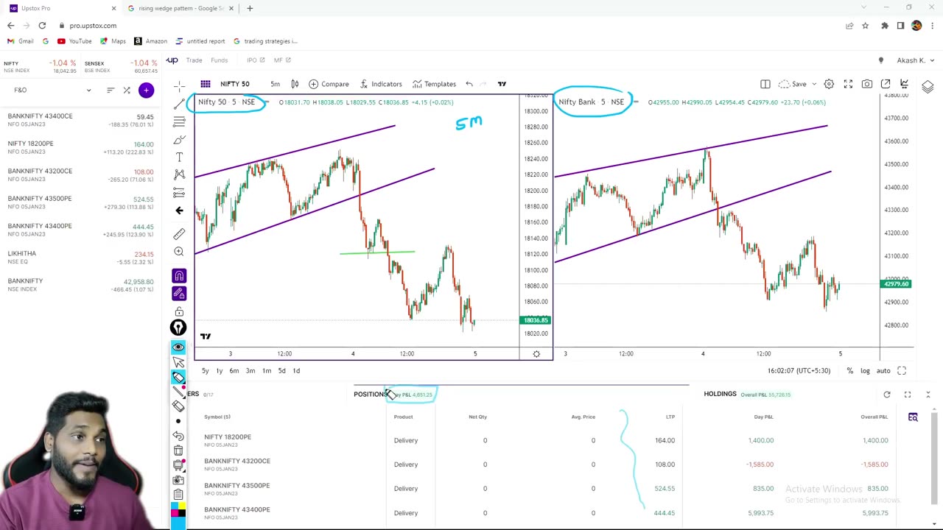Open the prediction and measurement tools
This screenshot has width=943, height=530.
179,192
